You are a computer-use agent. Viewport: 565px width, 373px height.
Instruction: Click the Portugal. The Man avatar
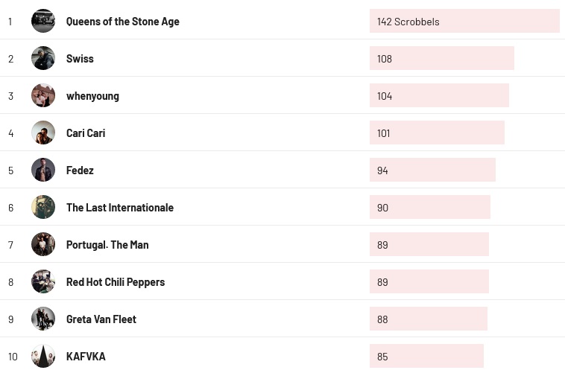point(43,244)
